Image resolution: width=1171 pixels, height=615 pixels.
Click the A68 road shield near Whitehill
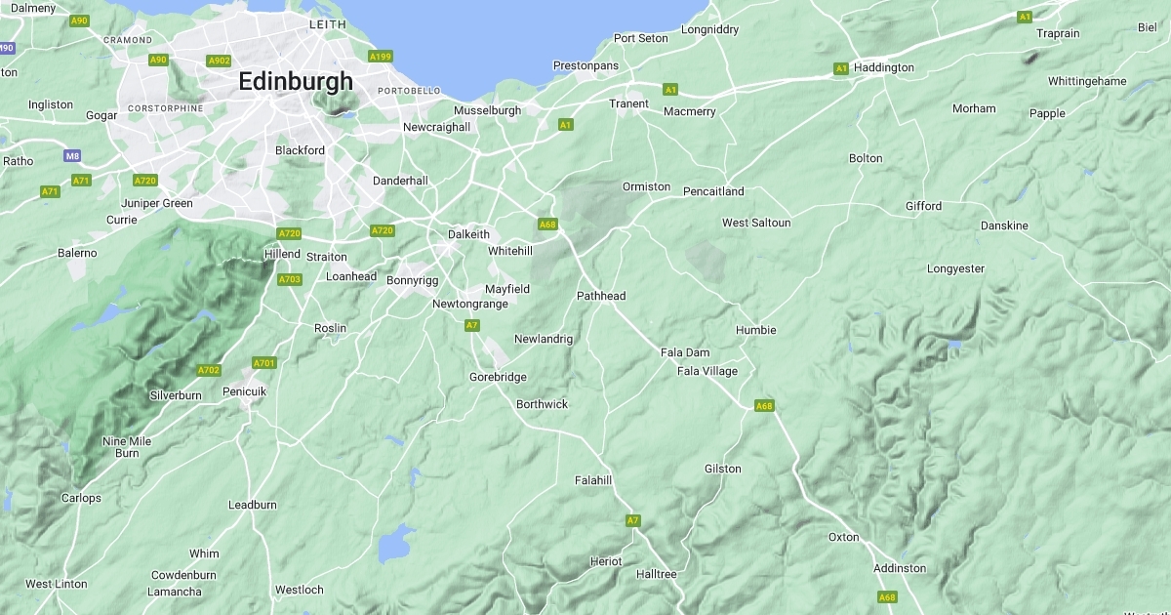tap(547, 225)
